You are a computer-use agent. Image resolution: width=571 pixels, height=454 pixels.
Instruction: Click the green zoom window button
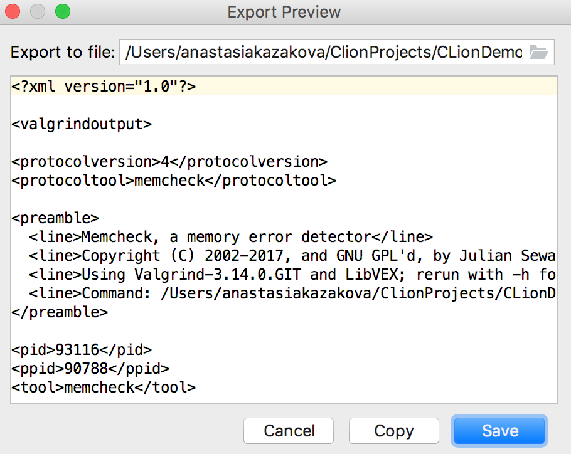point(63,11)
